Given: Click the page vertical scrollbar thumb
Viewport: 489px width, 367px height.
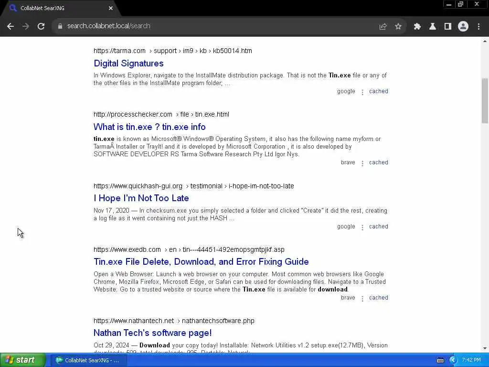Looking at the screenshot, I should [485, 100].
